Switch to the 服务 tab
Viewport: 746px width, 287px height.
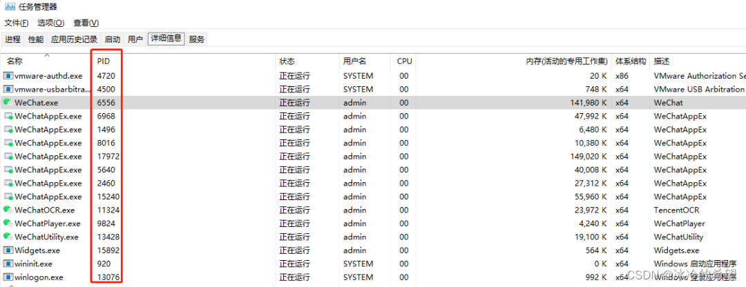coord(196,39)
